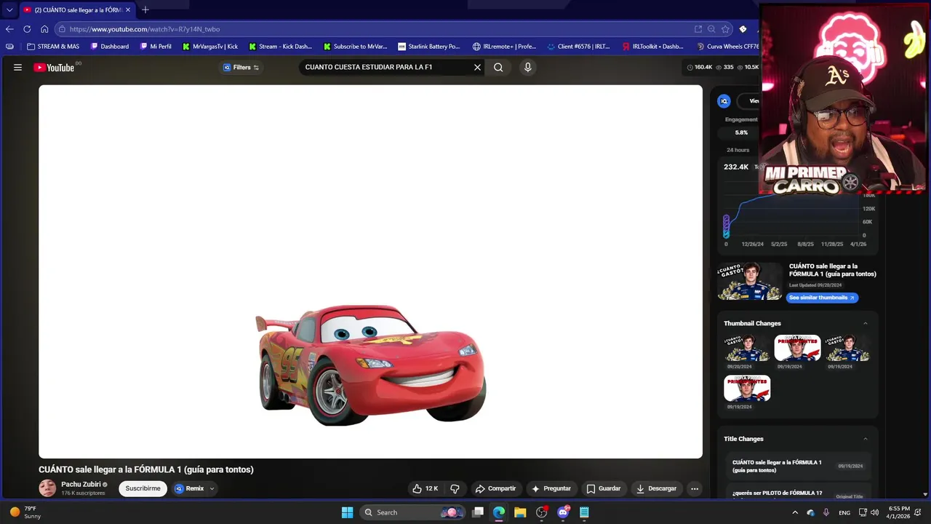The width and height of the screenshot is (931, 524).
Task: Download the video via Descargar
Action: click(656, 488)
